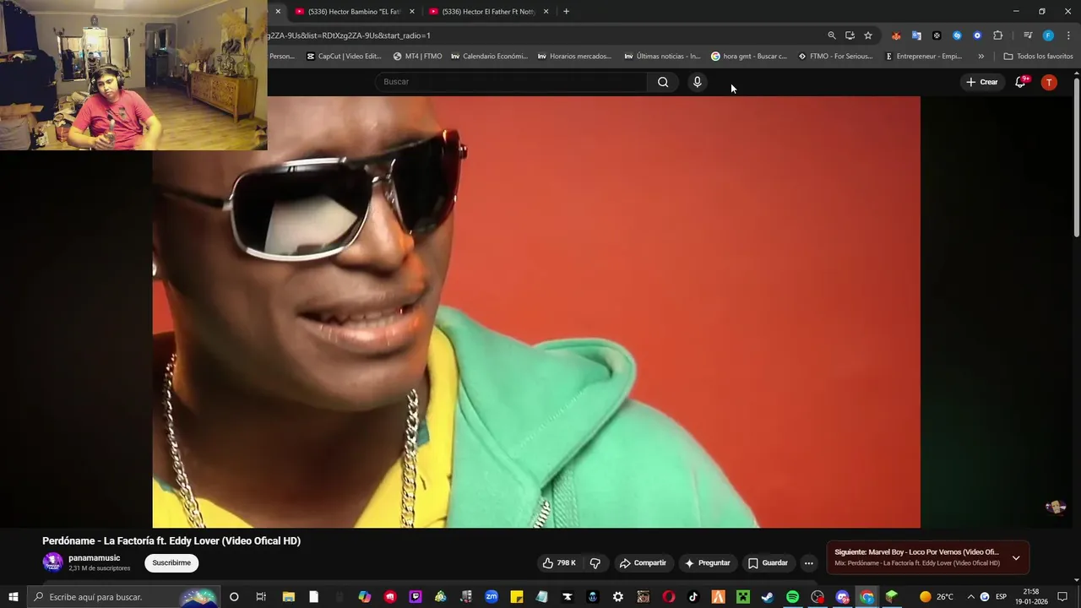
Task: Open Shazam extension icon
Action: (x=957, y=35)
